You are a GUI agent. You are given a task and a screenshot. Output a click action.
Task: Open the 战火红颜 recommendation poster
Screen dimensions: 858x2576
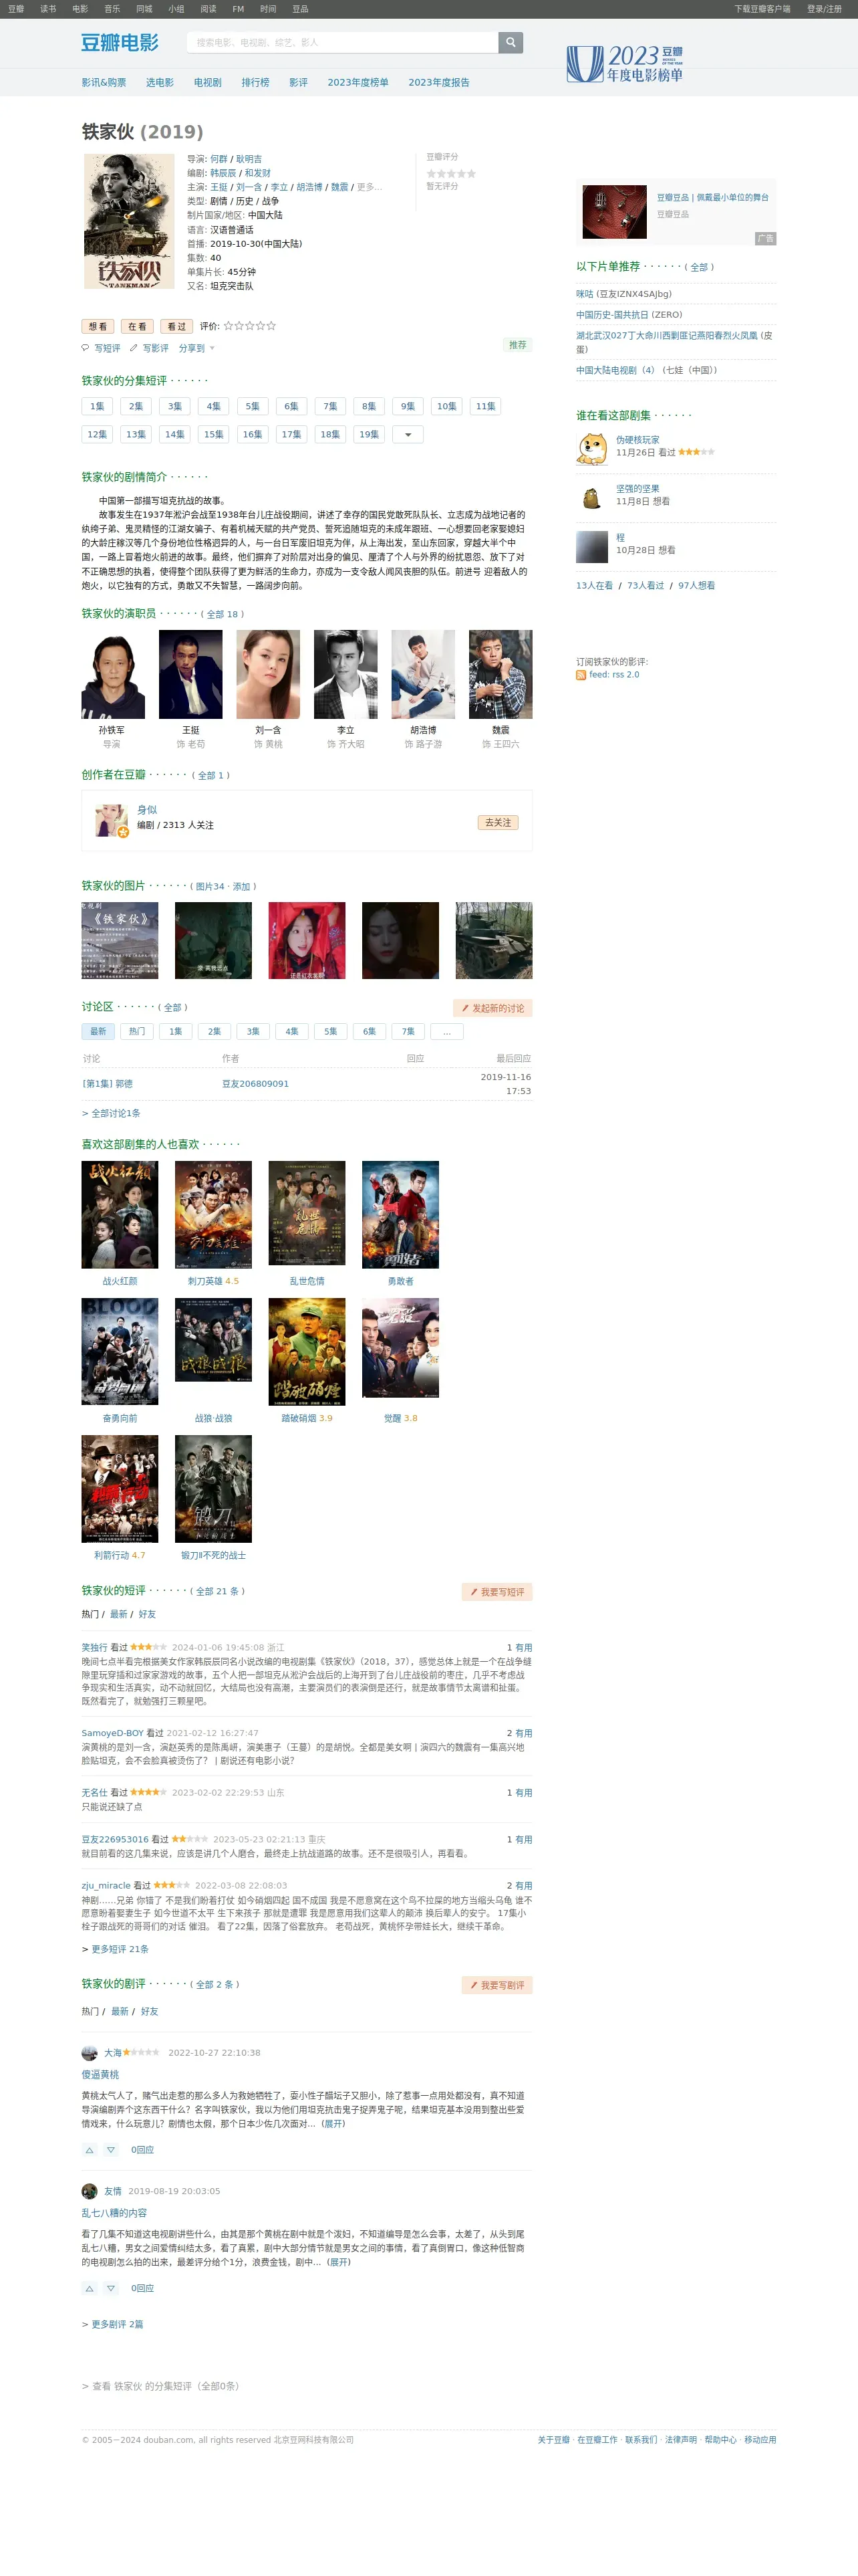click(x=120, y=1215)
